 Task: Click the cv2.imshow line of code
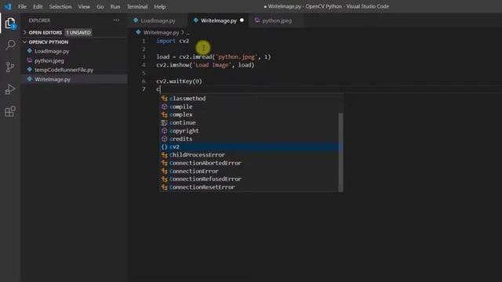point(206,65)
